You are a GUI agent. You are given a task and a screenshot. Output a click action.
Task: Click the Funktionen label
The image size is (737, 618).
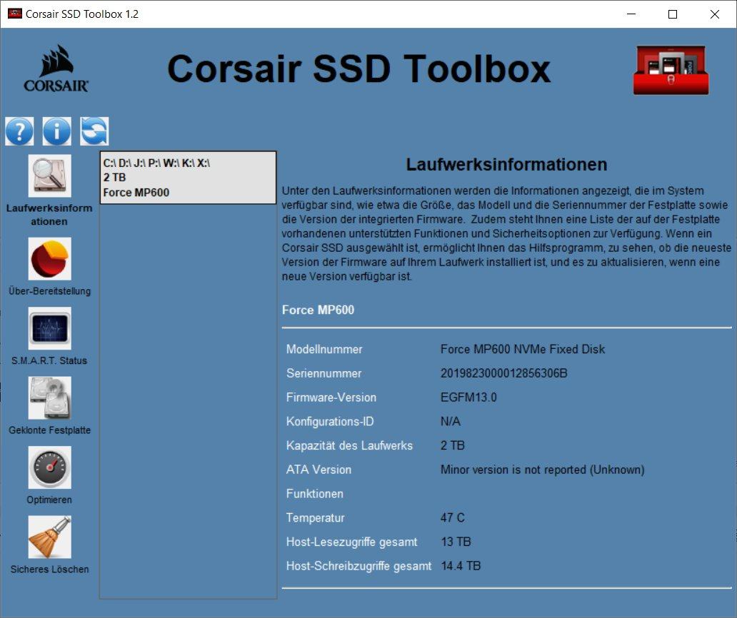[x=314, y=494]
